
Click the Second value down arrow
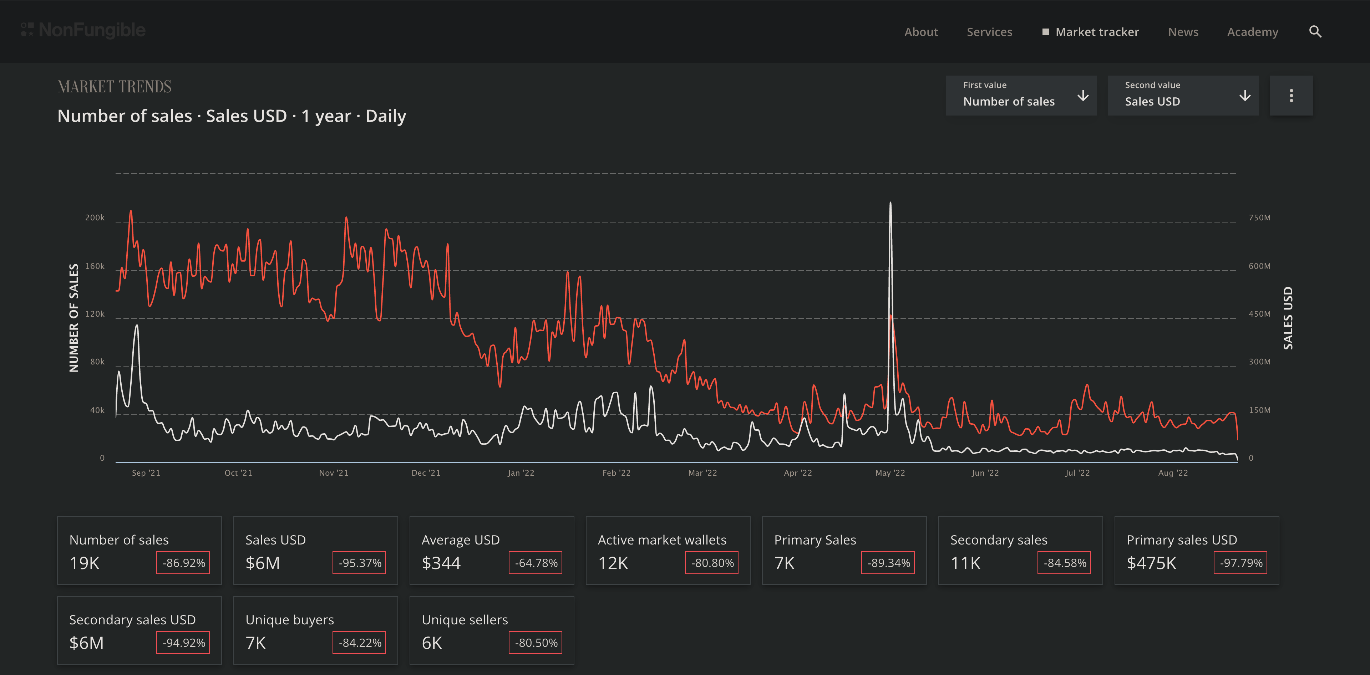tap(1244, 96)
